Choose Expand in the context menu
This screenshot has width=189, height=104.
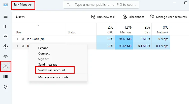[x=43, y=48]
